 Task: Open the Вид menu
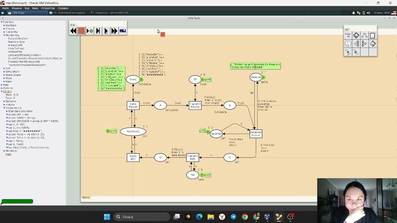27,8
